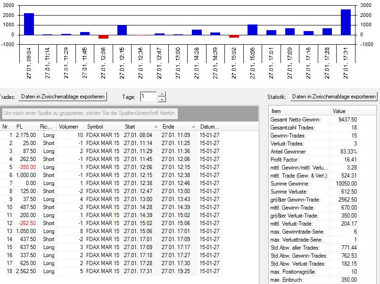Select the -262.50 loss cell

tap(26, 223)
